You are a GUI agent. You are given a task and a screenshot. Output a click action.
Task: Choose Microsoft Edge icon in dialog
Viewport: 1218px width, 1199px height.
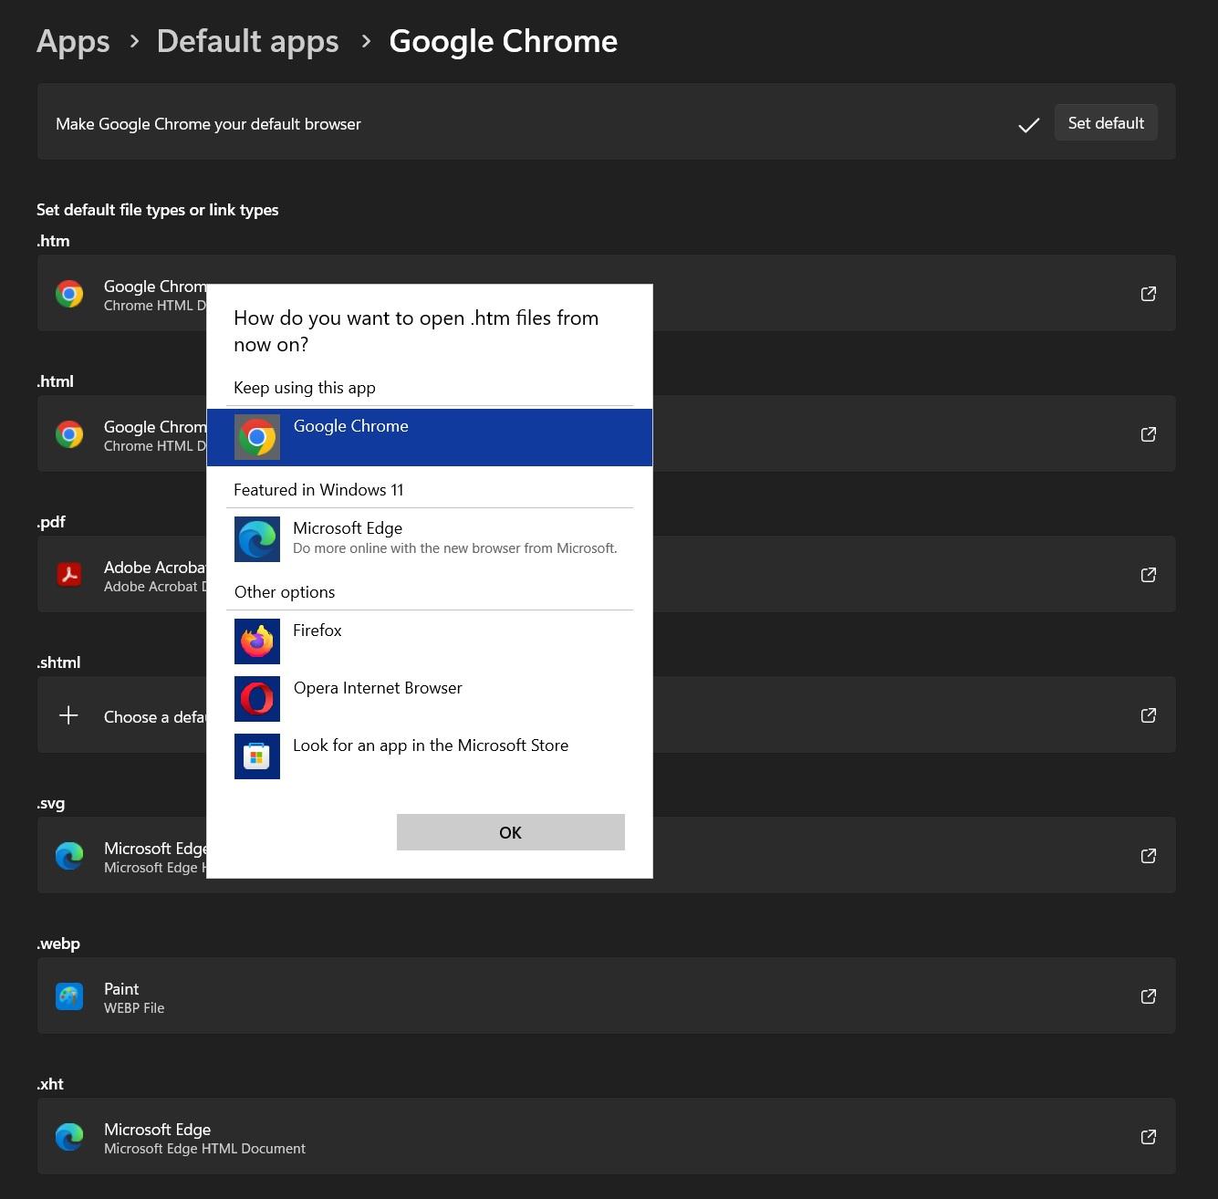[x=257, y=539]
